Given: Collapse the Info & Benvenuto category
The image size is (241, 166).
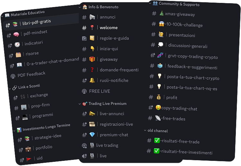Looking at the screenshot, I should (x=80, y=7).
